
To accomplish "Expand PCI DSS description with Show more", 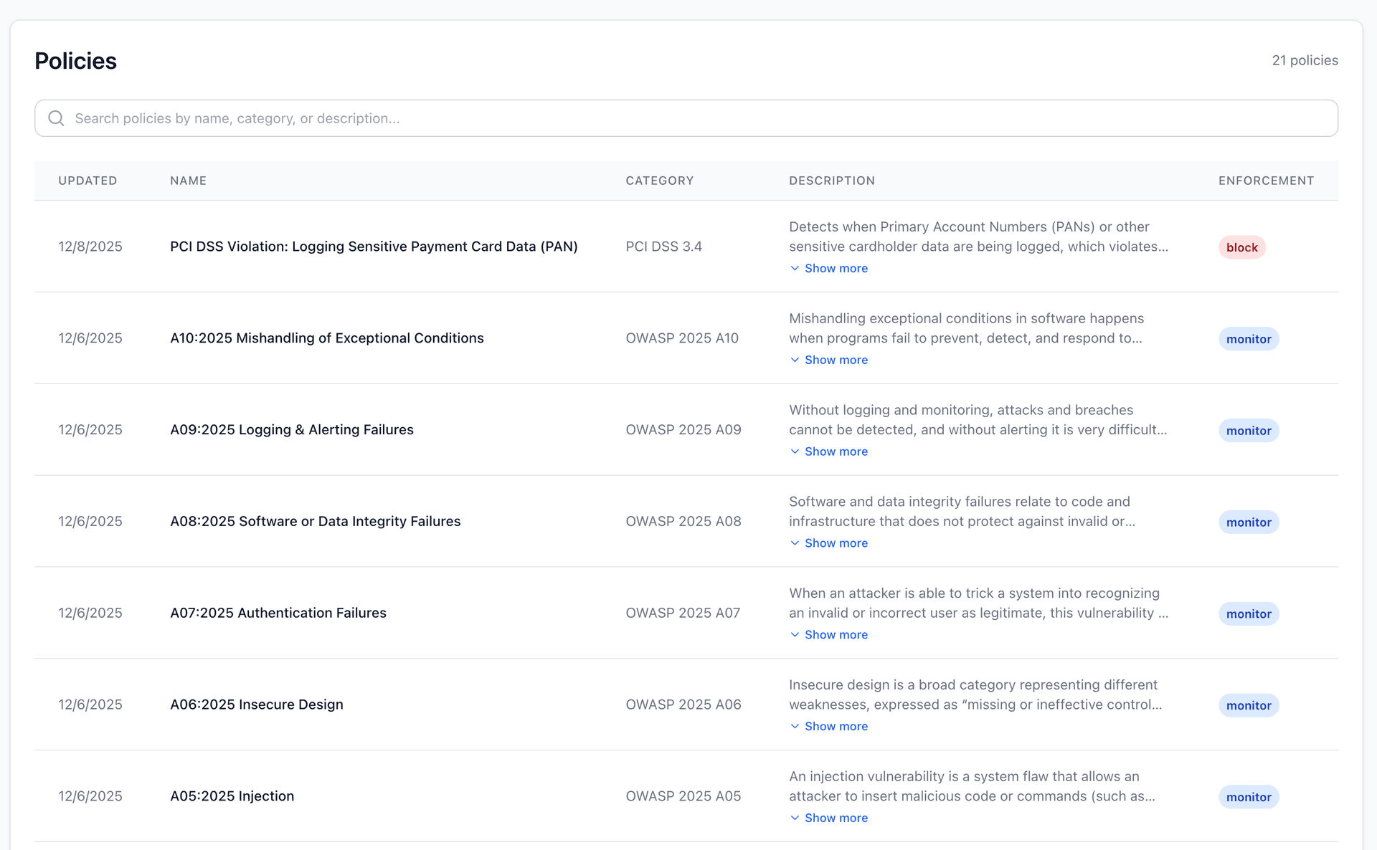I will point(828,268).
